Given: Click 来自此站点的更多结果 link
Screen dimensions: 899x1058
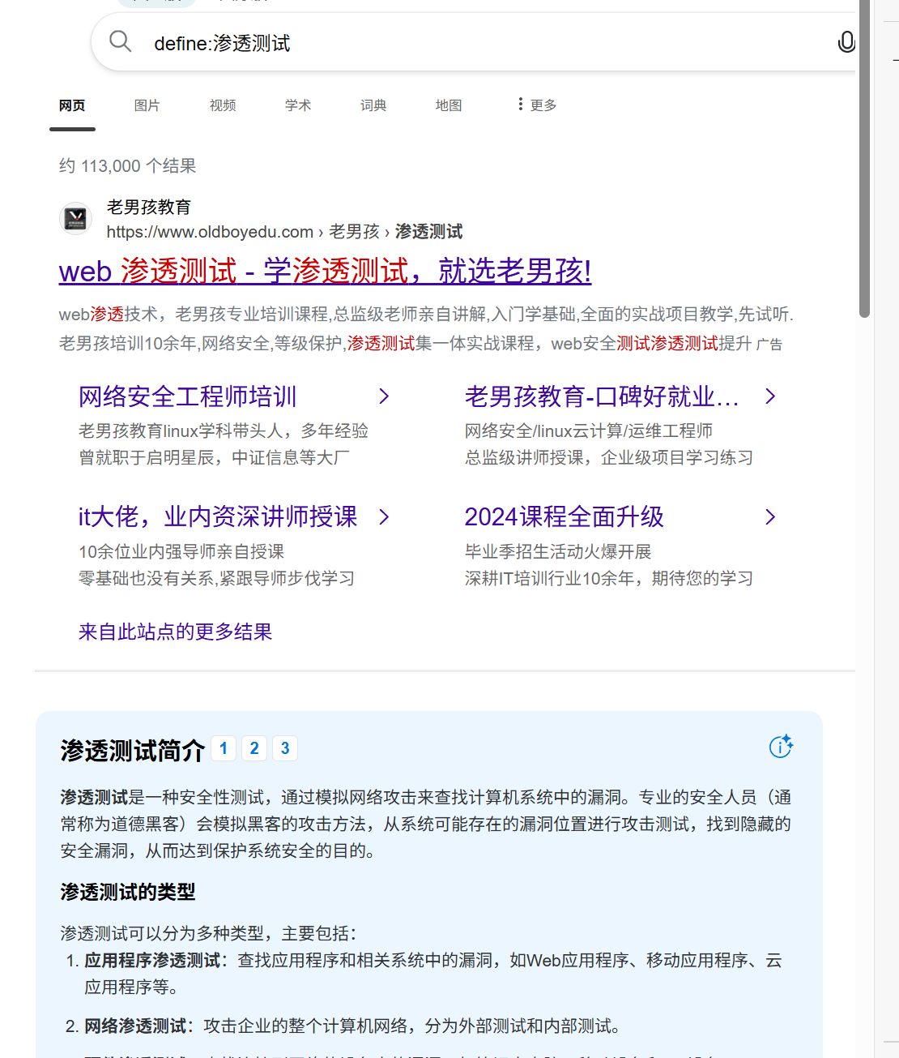Looking at the screenshot, I should 175,632.
